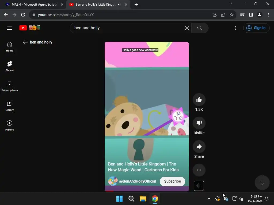The image size is (274, 205).
Task: Open the Short's more options menu
Action: pyautogui.click(x=199, y=170)
